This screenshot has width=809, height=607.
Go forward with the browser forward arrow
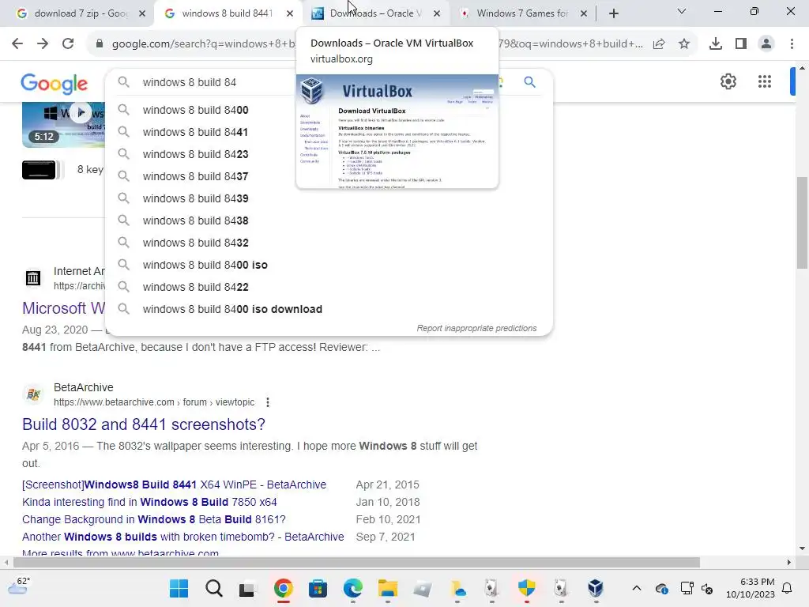click(x=43, y=44)
